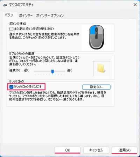The width and height of the screenshot is (140, 157).
Task: Click the double-click speed slider thumb
Action: click(52, 71)
